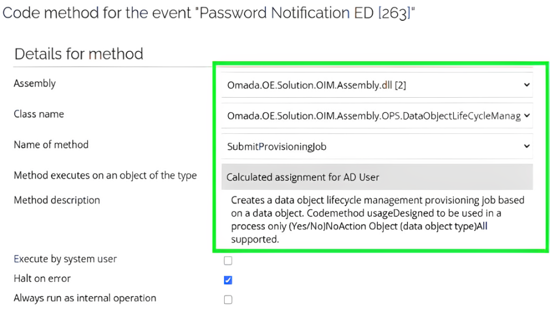Click the Halt on error label
Viewport: 550px width, 313px height.
pyautogui.click(x=42, y=279)
